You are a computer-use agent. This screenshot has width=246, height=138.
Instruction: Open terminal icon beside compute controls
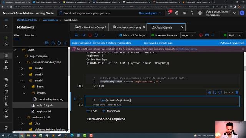[x=207, y=35]
